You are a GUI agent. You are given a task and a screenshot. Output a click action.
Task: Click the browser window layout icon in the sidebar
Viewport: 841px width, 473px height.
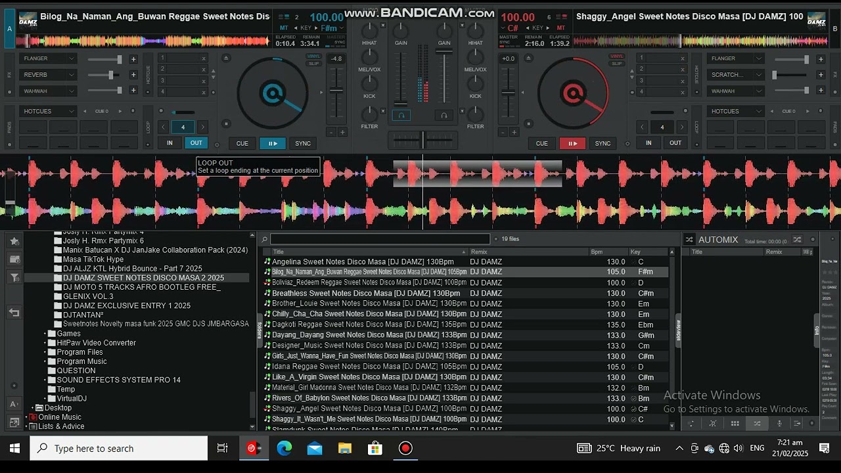click(14, 422)
